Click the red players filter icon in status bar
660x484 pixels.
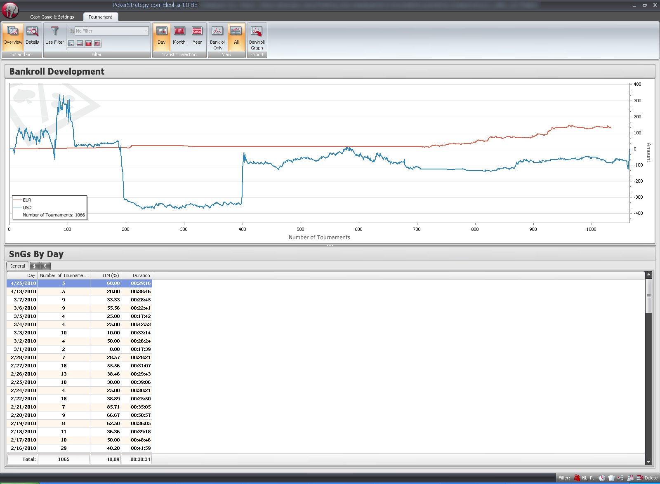[x=577, y=478]
